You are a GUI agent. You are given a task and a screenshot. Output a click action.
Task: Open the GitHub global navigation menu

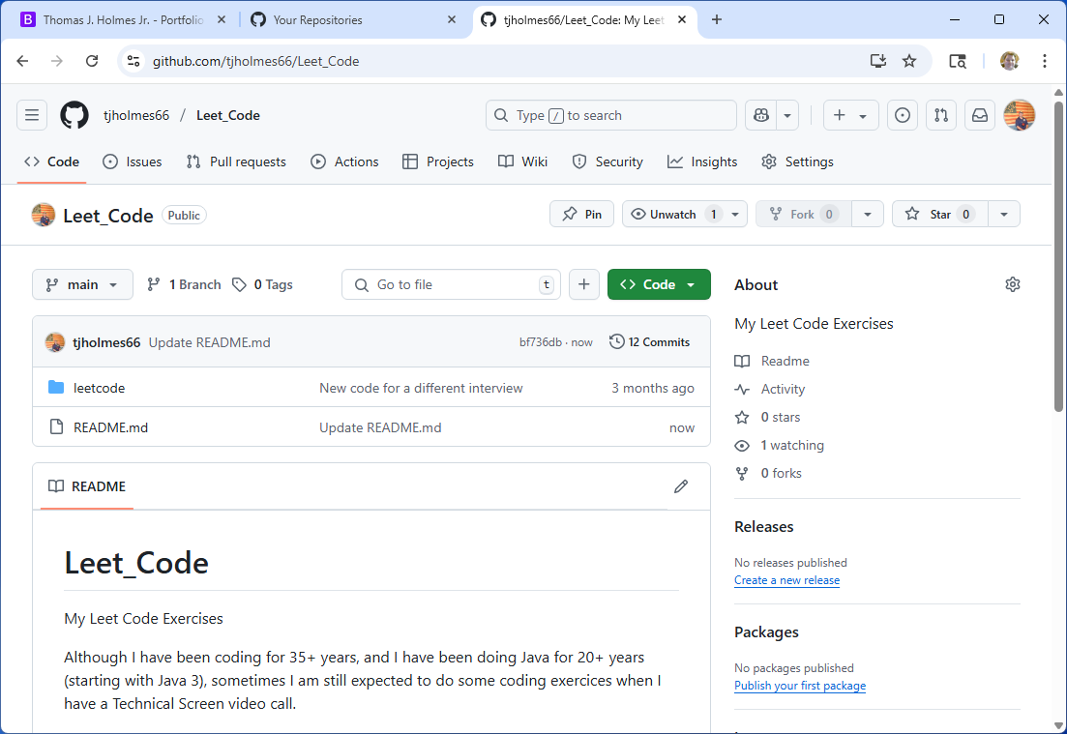click(32, 116)
